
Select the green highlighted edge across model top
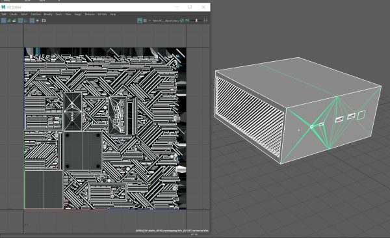tap(299, 81)
